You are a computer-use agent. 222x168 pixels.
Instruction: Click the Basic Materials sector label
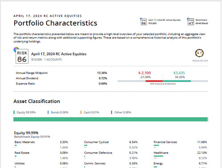25,142
